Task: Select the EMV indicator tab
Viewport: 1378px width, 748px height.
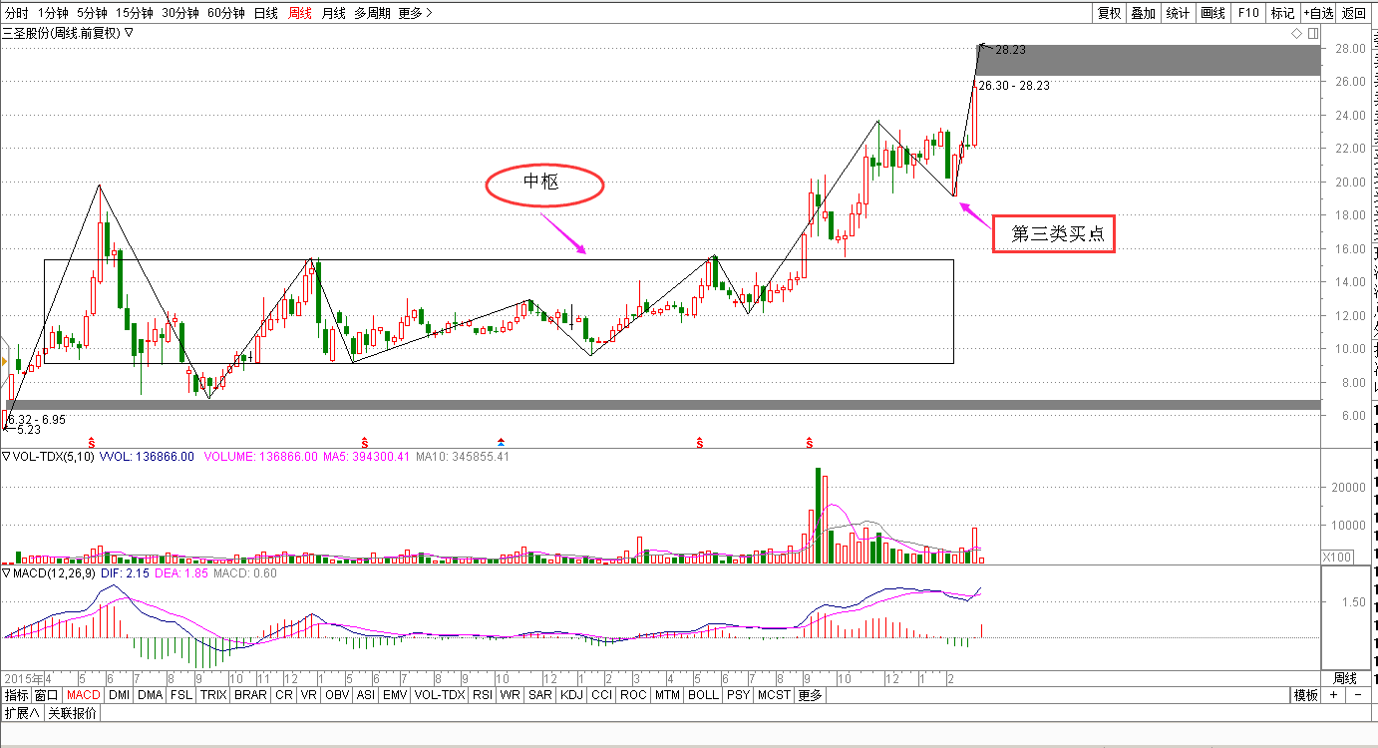Action: coord(395,695)
